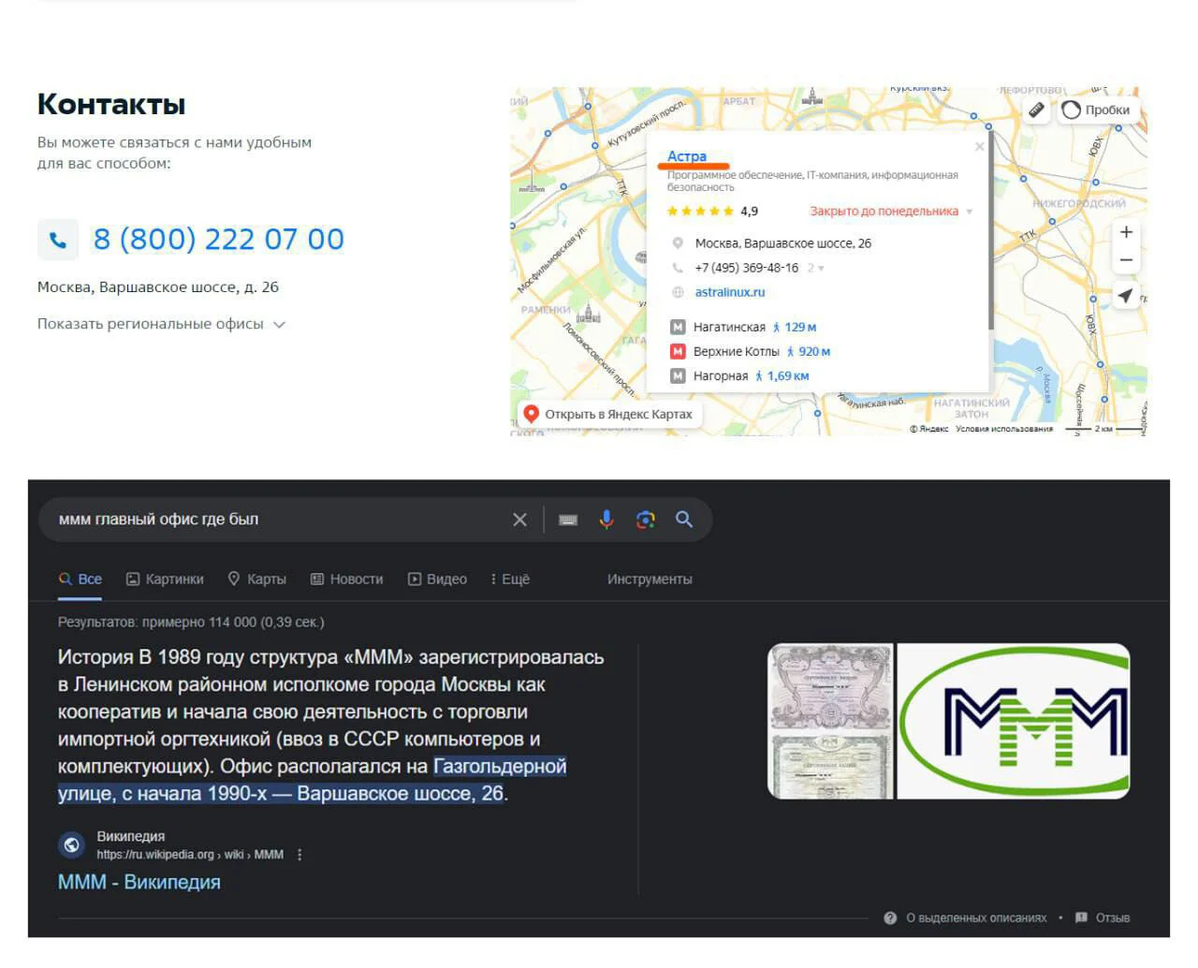Screen dimensions: 1198x968
Task: Expand the opening hours dropdown arrow
Action: [x=970, y=212]
